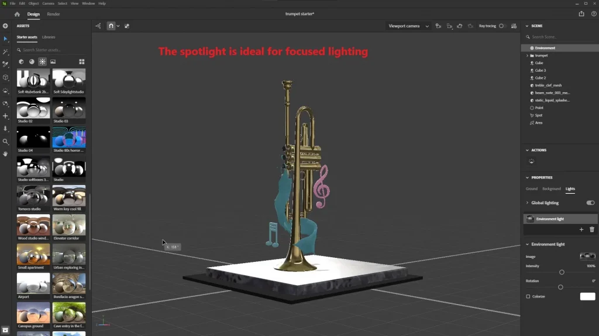Viewport: 599px width, 336px height.
Task: Click the four-arrow move tool in left toolbar
Action: [x=5, y=116]
